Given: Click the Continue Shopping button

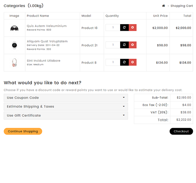Looking at the screenshot, I should (x=23, y=131).
